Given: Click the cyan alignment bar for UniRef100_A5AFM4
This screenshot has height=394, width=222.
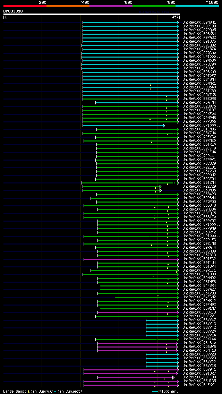Looking at the screenshot, I should tap(137, 103).
